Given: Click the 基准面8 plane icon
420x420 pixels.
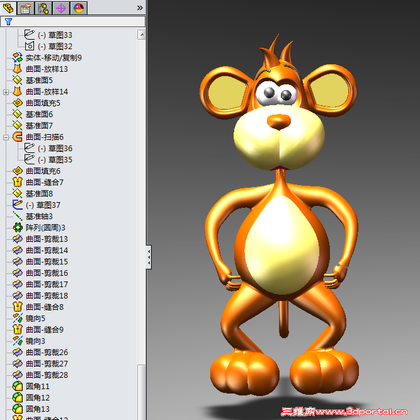Looking at the screenshot, I should point(18,193).
